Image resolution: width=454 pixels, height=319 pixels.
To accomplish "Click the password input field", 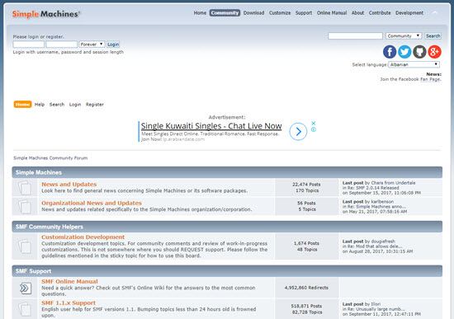I will click(x=61, y=45).
